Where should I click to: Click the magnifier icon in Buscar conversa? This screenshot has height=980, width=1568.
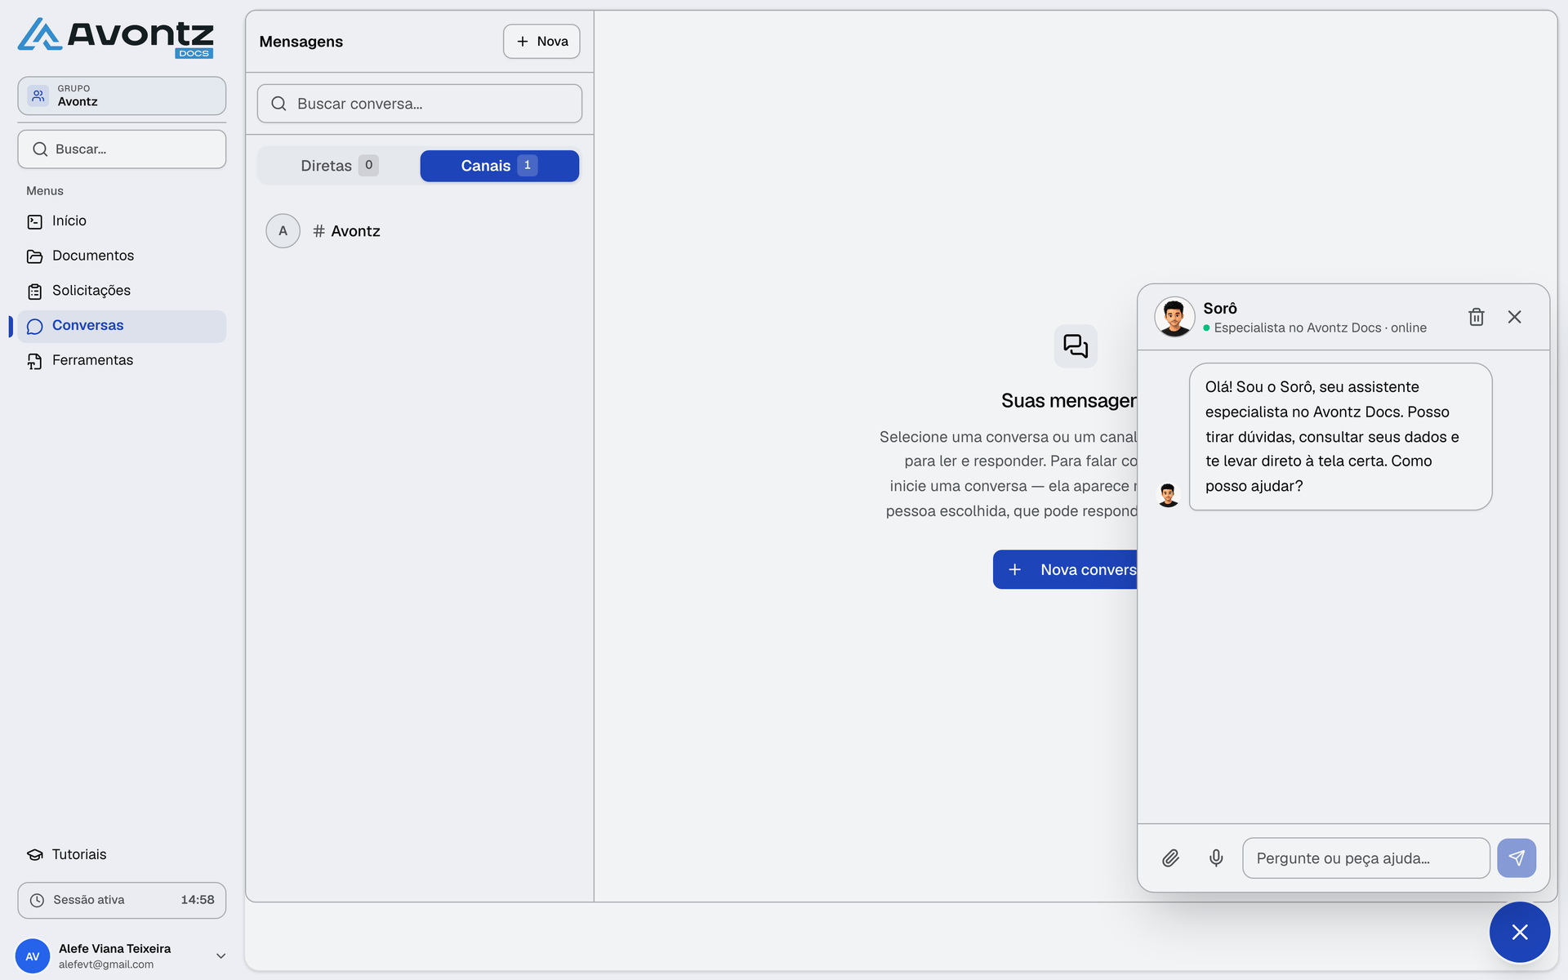[278, 104]
